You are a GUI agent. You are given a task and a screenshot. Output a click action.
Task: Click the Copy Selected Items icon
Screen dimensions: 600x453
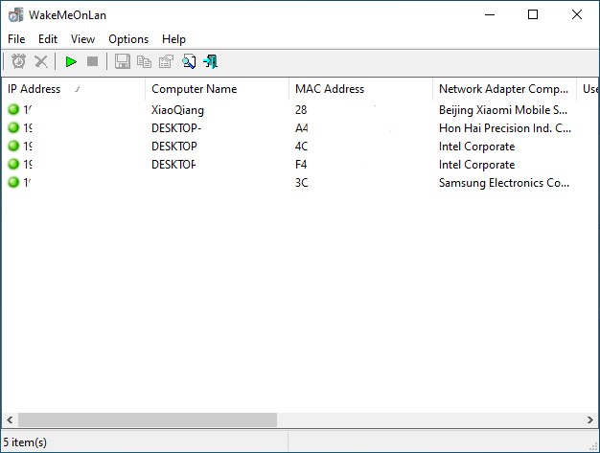145,61
